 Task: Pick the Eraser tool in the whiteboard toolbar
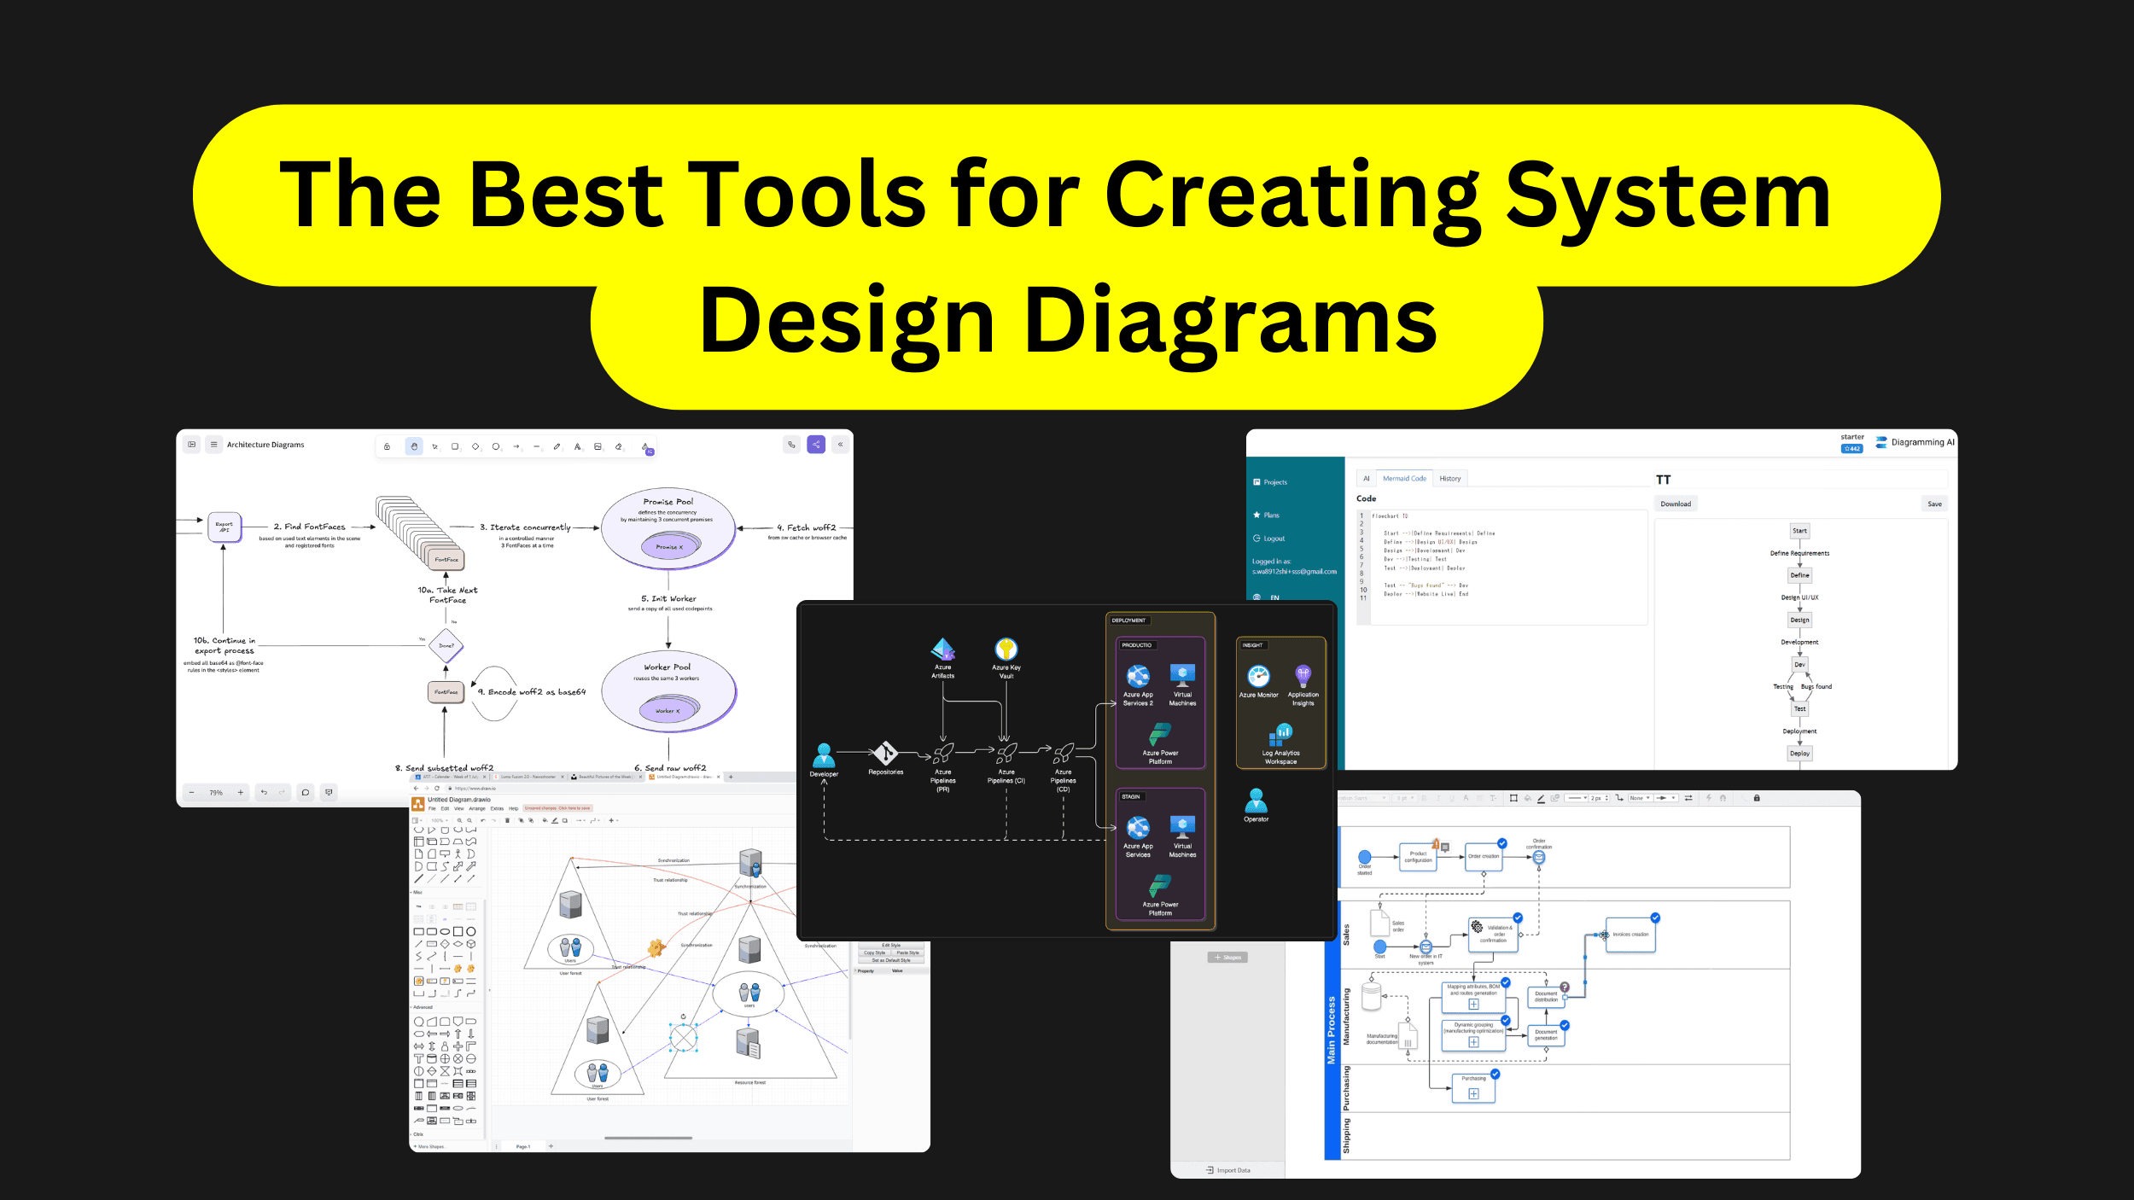618,447
